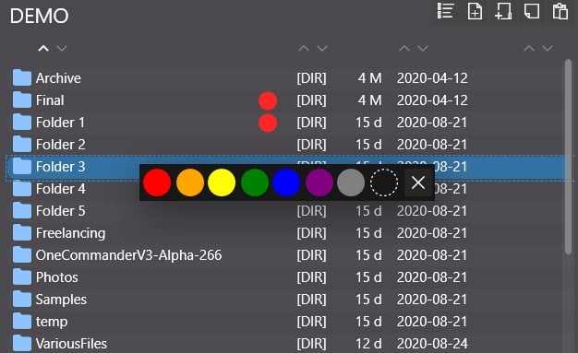Pick the blue color tag
Image resolution: width=578 pixels, height=353 pixels.
[286, 182]
